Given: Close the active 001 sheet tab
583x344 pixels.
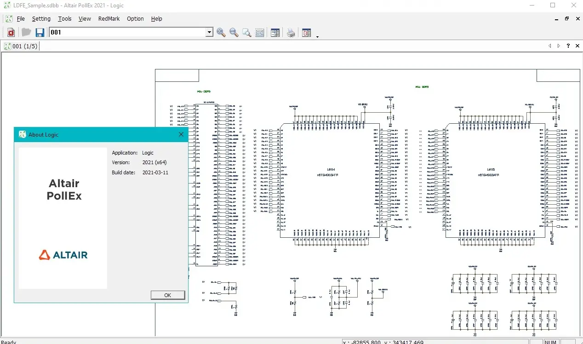Looking at the screenshot, I should click(x=577, y=46).
